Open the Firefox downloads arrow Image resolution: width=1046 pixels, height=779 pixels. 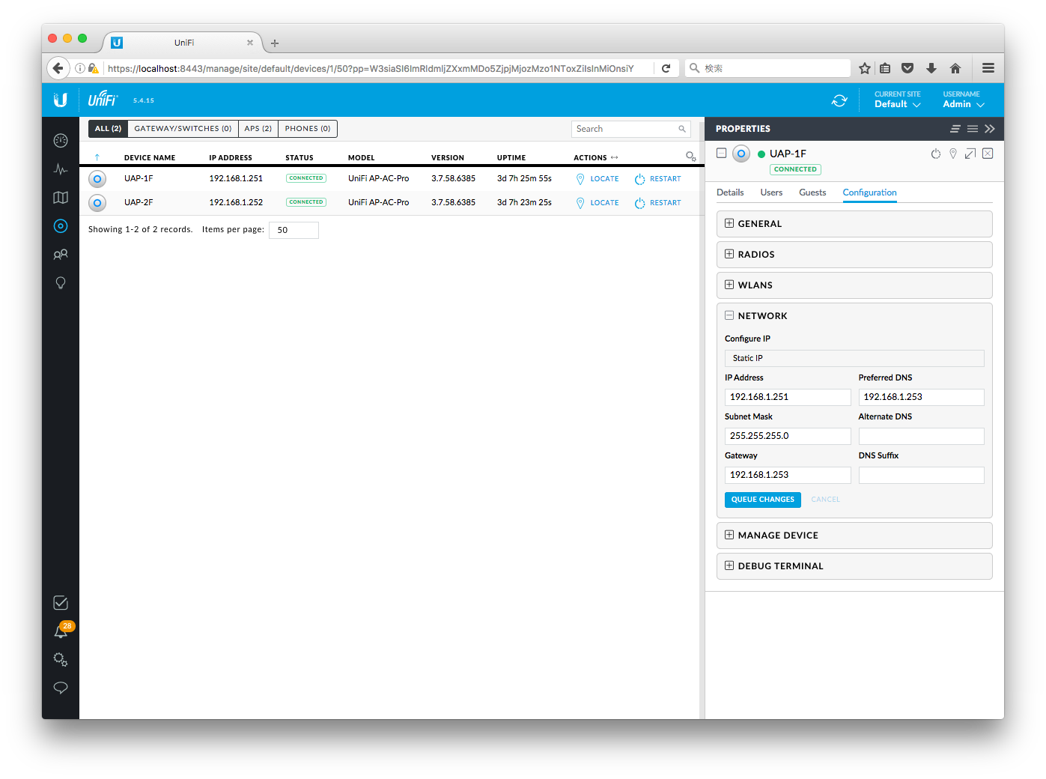point(931,68)
